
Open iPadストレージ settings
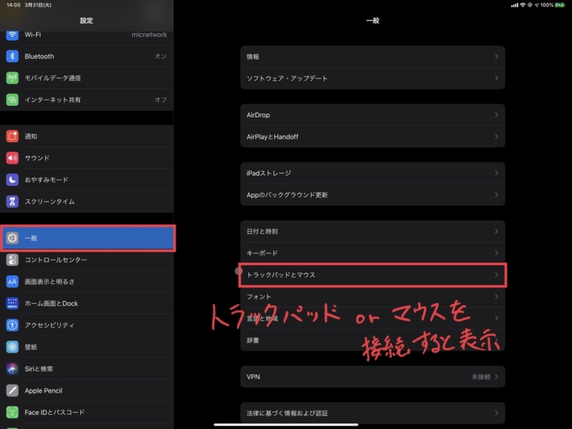373,173
